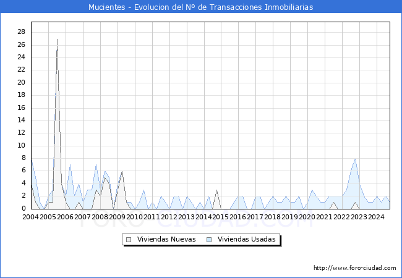Click the blue Viviendas Usadas legend swatch
The image size is (402, 278).
pos(210,239)
